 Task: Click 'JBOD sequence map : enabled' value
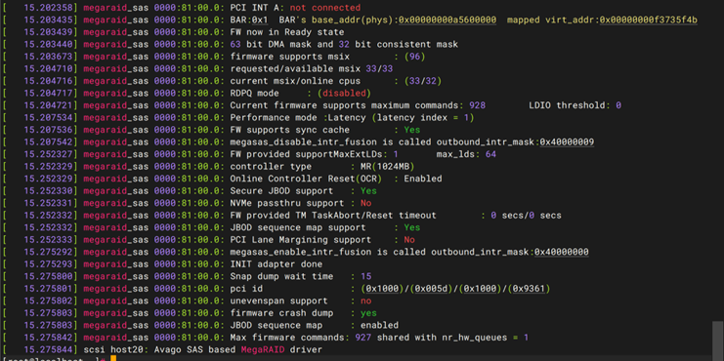point(379,325)
